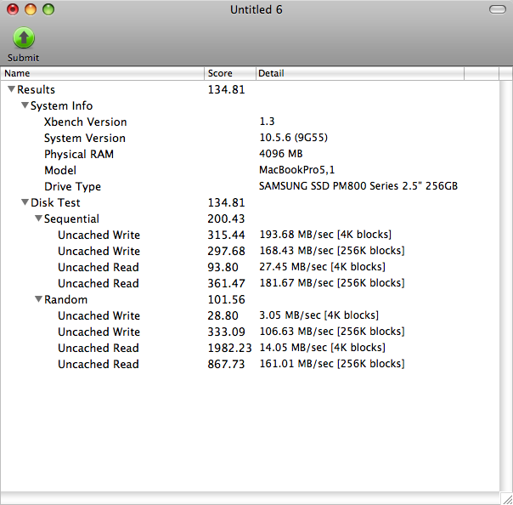Select the Drive Type row
The width and height of the screenshot is (513, 505).
pyautogui.click(x=250, y=186)
